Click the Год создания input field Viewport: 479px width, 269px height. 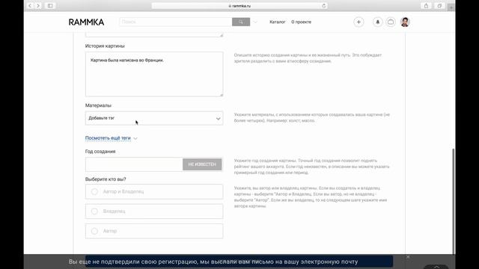tap(134, 164)
